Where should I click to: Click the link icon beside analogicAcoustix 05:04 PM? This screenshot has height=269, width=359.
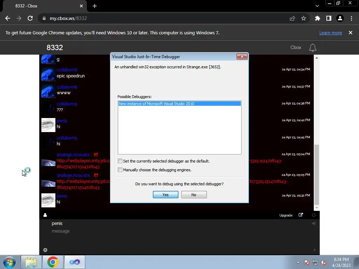(96, 154)
